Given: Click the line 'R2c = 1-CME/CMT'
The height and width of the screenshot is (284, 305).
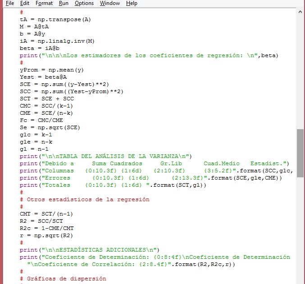Looking at the screenshot, I should pyautogui.click(x=47, y=228).
